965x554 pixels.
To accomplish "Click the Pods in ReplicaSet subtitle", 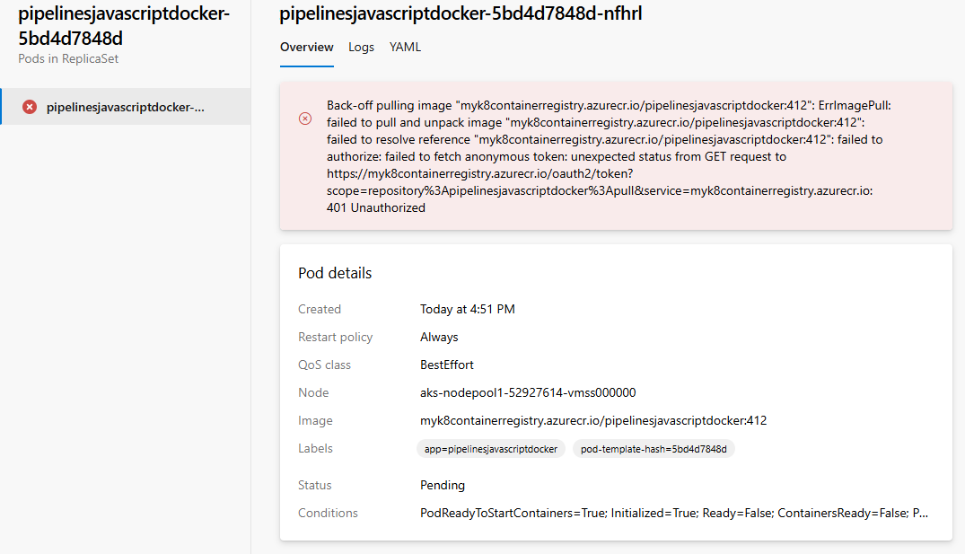I will point(68,58).
